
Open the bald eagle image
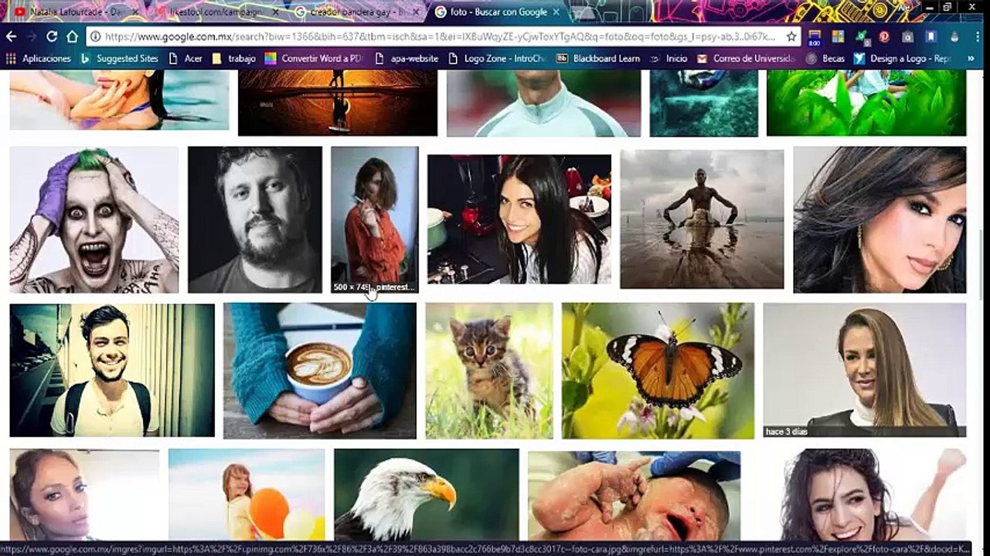tap(427, 494)
